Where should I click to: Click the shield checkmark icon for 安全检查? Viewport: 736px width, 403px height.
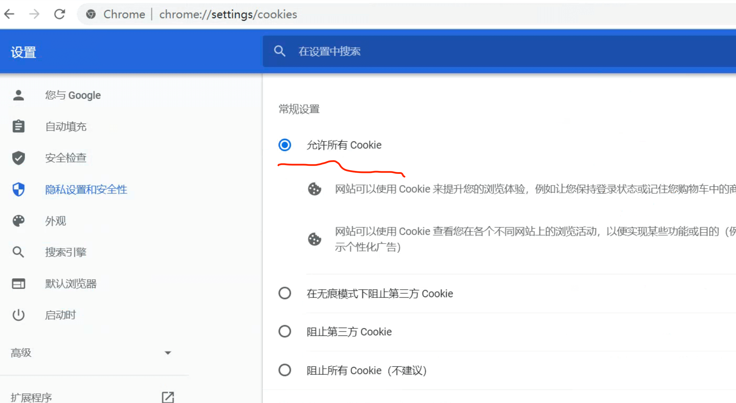[x=19, y=158]
